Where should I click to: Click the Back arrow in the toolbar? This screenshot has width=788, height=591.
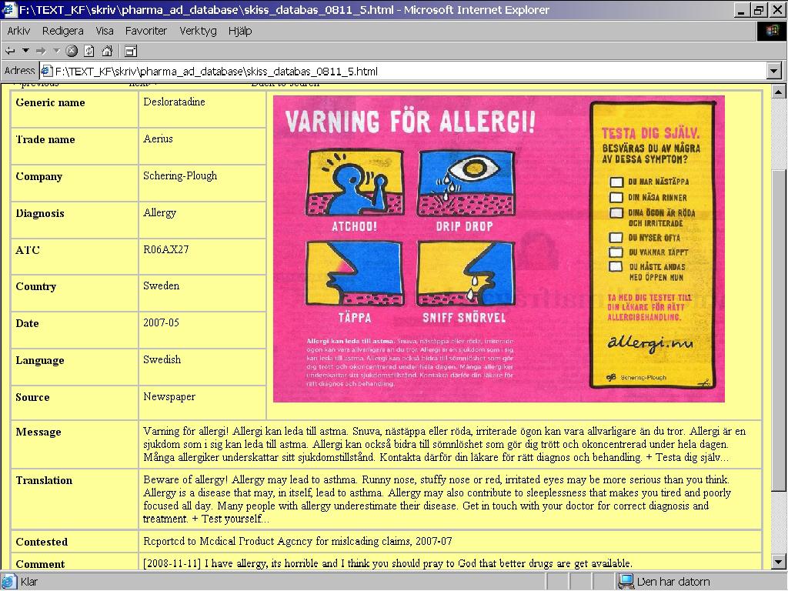(10, 51)
